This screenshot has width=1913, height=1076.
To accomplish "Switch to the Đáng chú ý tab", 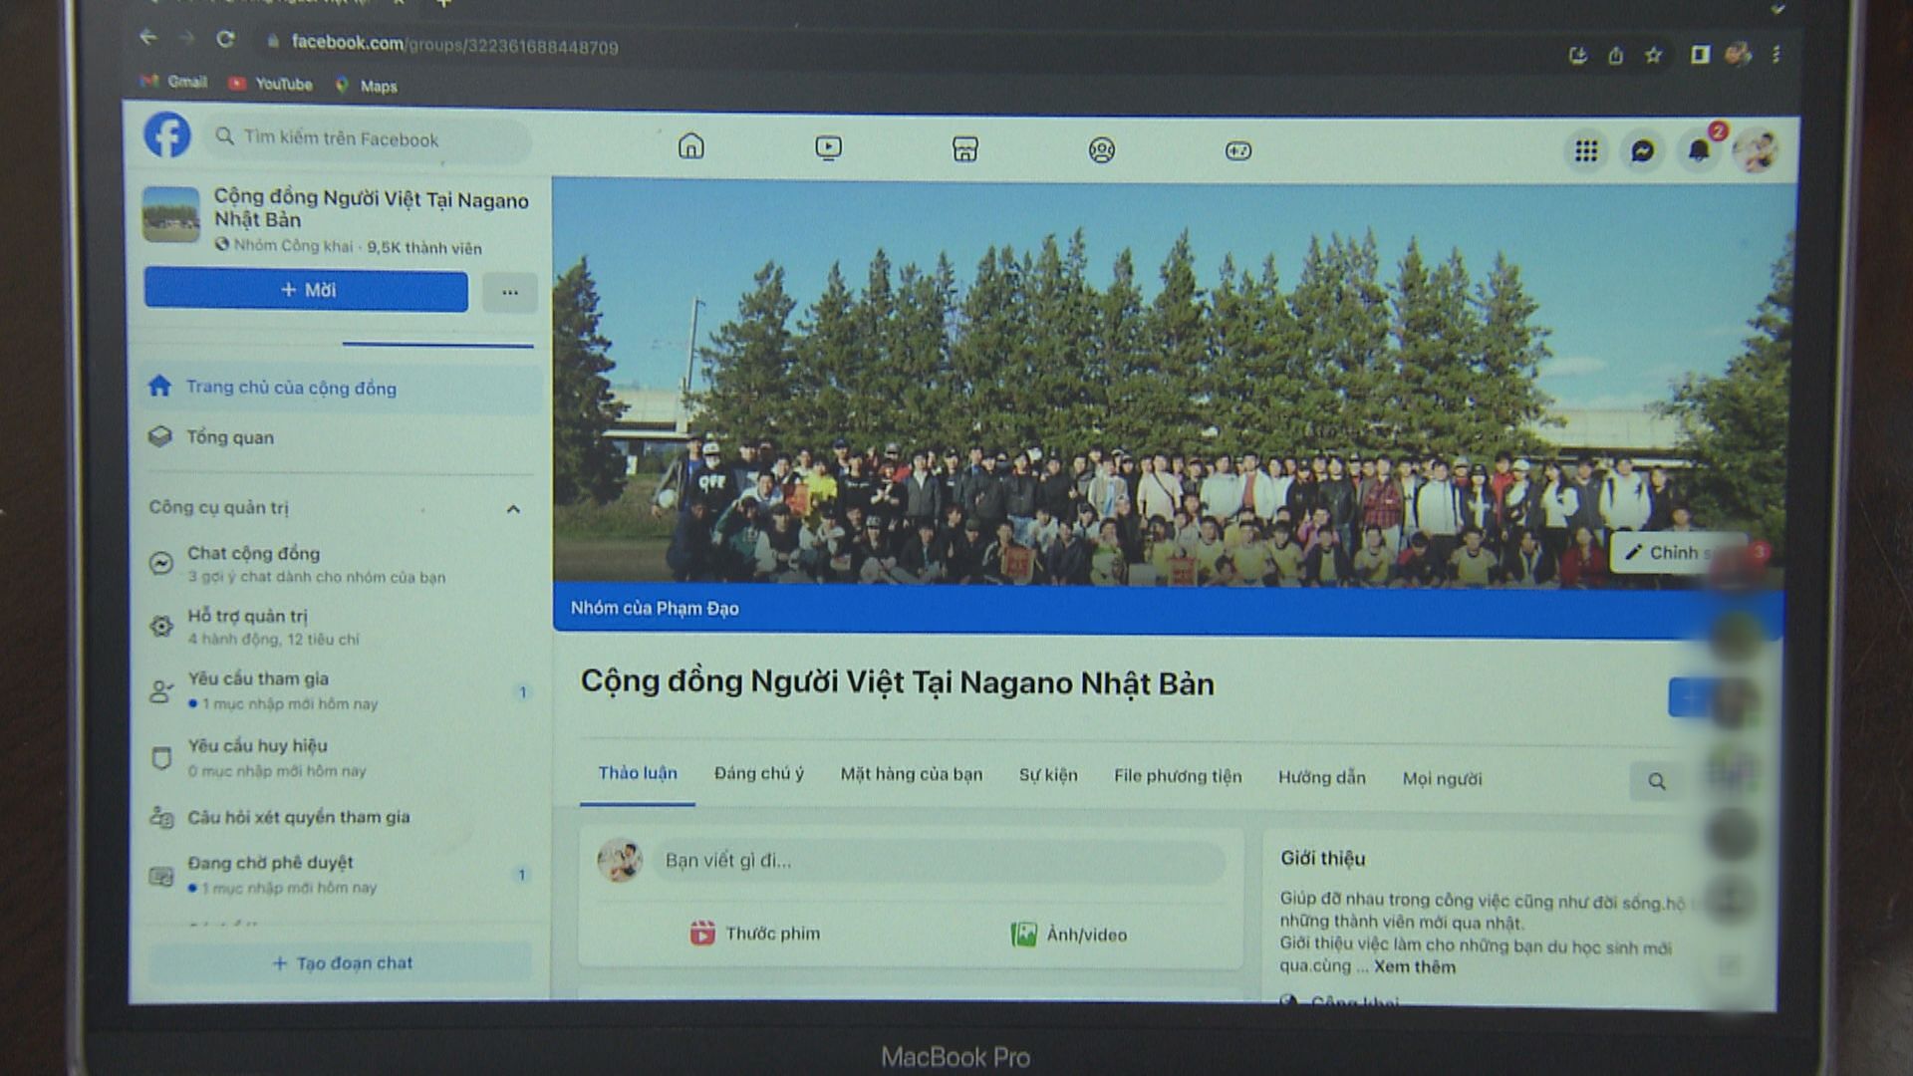I will click(759, 774).
